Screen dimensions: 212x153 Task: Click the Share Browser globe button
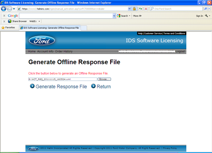(17, 21)
